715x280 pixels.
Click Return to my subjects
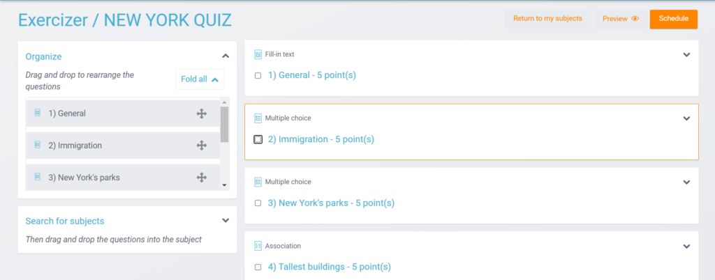(x=547, y=19)
